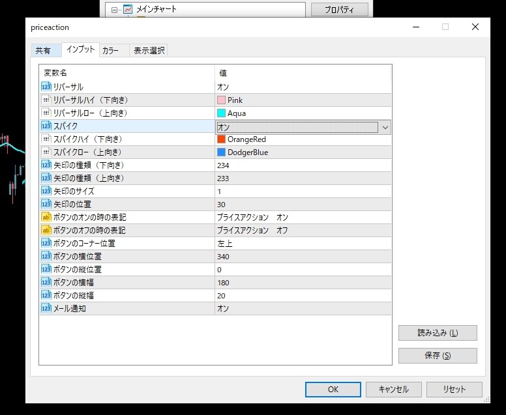
Task: Click the リセット button
Action: (x=454, y=390)
